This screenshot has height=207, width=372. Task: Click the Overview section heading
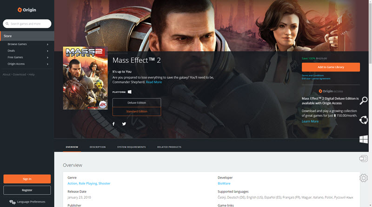click(73, 165)
